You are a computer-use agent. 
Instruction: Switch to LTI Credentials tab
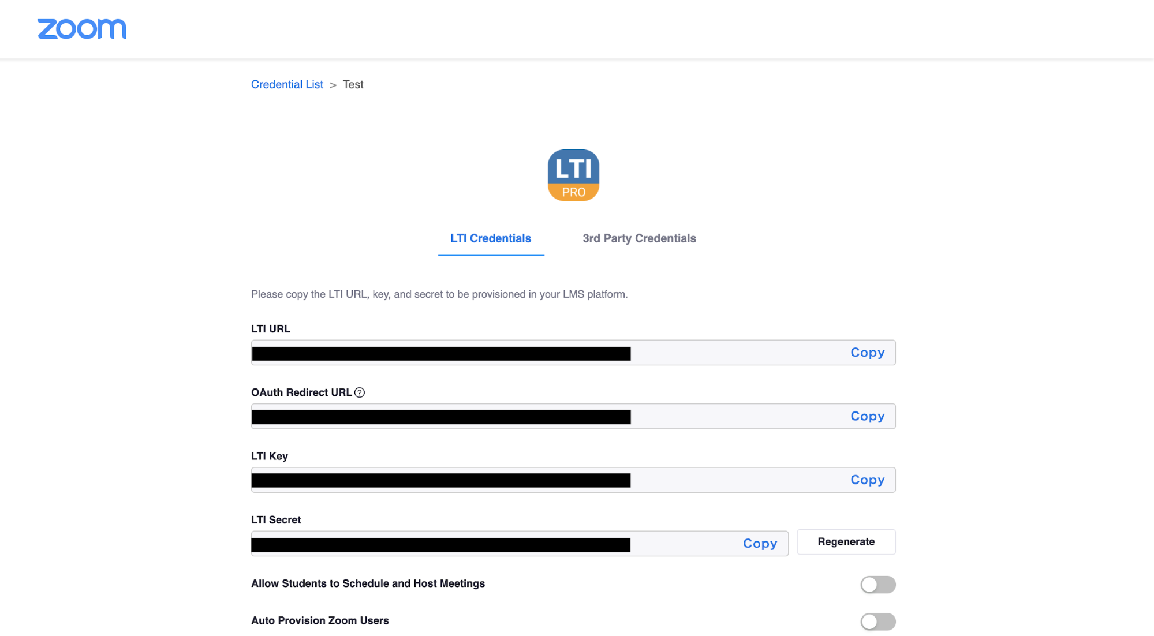click(x=491, y=238)
